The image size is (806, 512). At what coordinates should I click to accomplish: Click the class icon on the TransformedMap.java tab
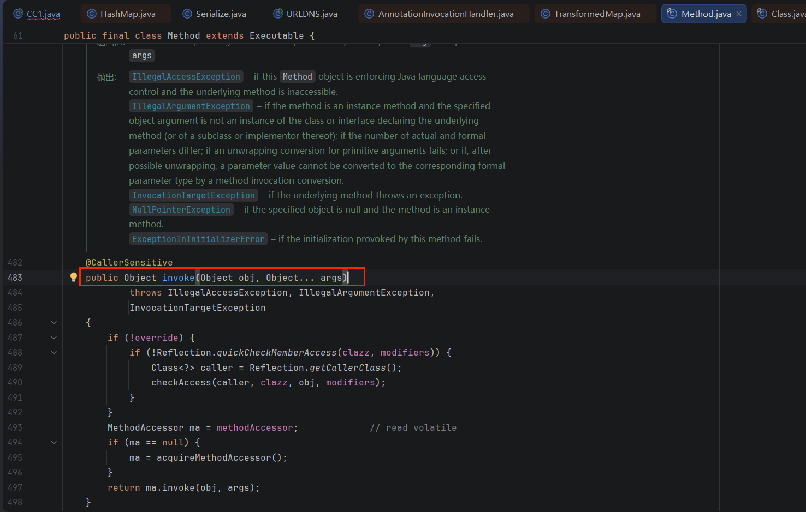pos(545,14)
